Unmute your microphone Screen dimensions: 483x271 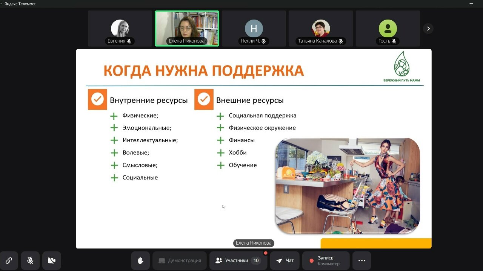[30, 260]
